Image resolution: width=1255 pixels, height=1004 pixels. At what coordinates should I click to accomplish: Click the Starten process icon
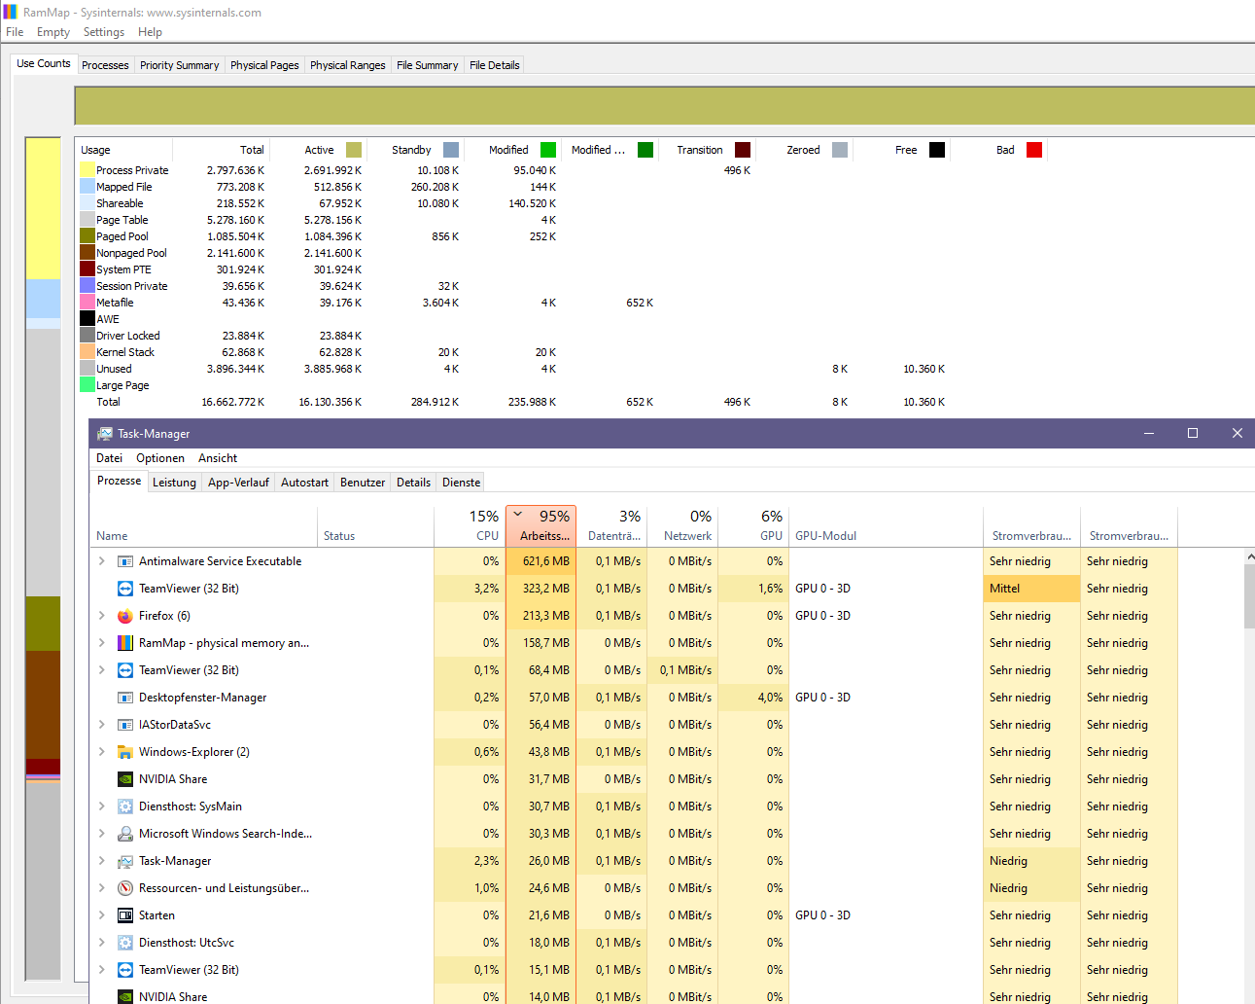(x=125, y=915)
